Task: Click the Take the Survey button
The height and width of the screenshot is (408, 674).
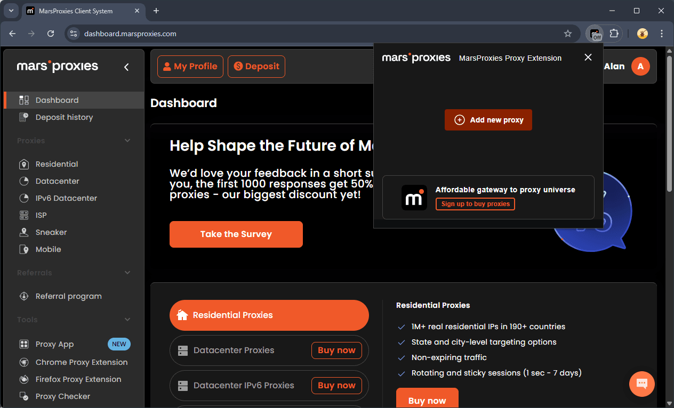Action: click(x=236, y=234)
